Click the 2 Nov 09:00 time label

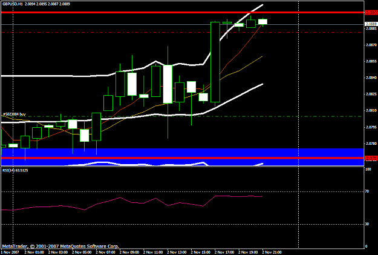point(129,253)
